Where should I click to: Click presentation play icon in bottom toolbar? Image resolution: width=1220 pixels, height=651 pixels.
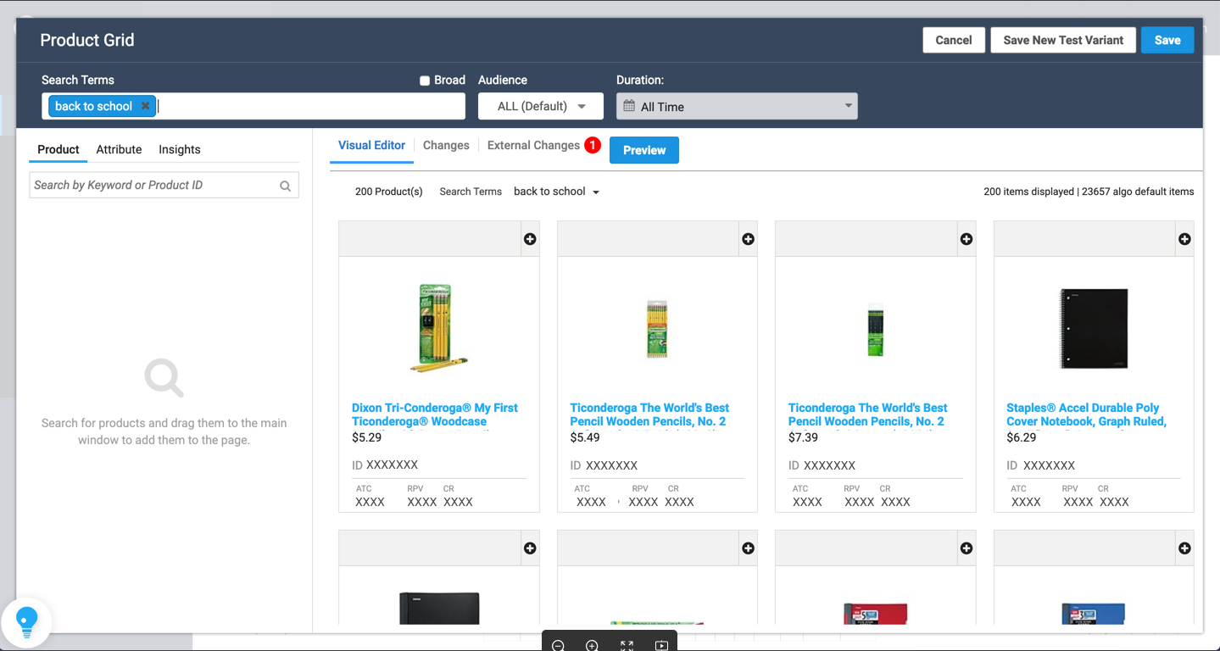tap(661, 646)
